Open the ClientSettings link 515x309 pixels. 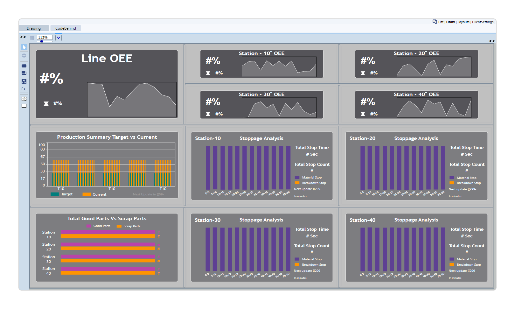pyautogui.click(x=483, y=22)
